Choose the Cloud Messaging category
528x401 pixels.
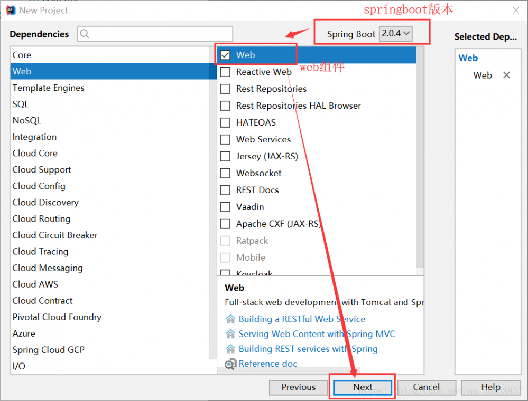(x=110, y=268)
